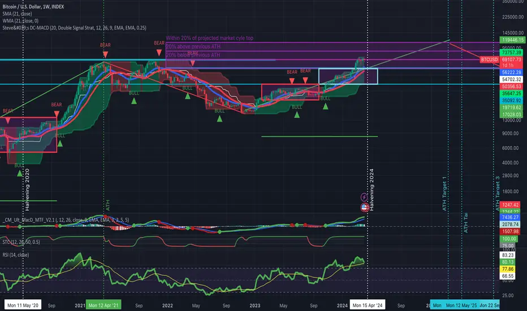
Task: Click the cyan 35092.92 price label
Action: (x=511, y=101)
